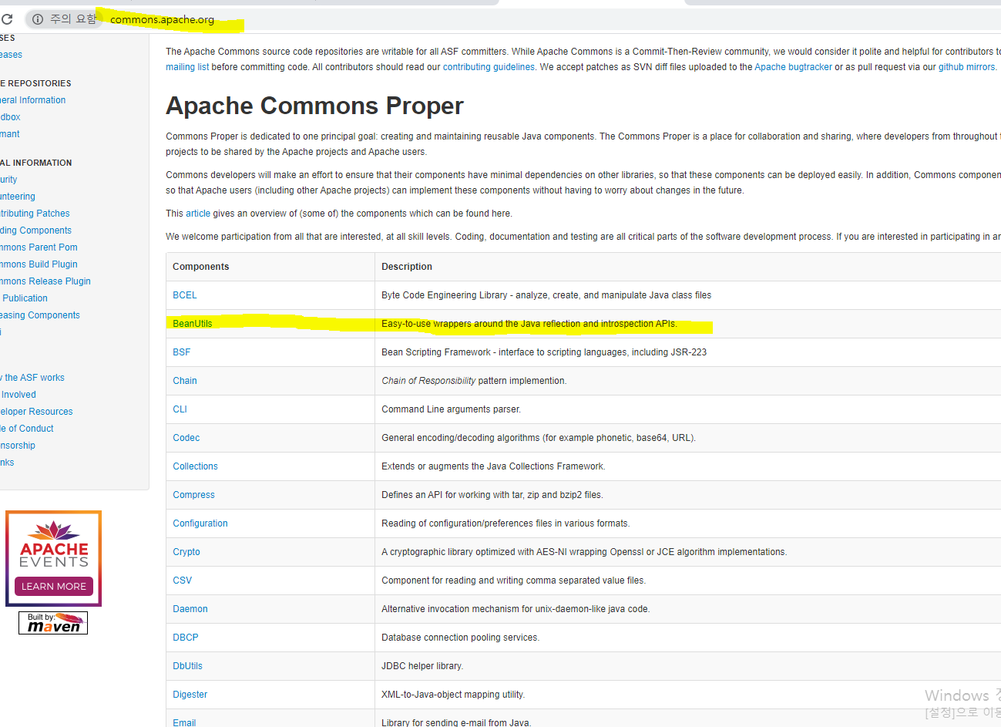Click the Built by Maven logo
This screenshot has height=727, width=1001.
53,623
